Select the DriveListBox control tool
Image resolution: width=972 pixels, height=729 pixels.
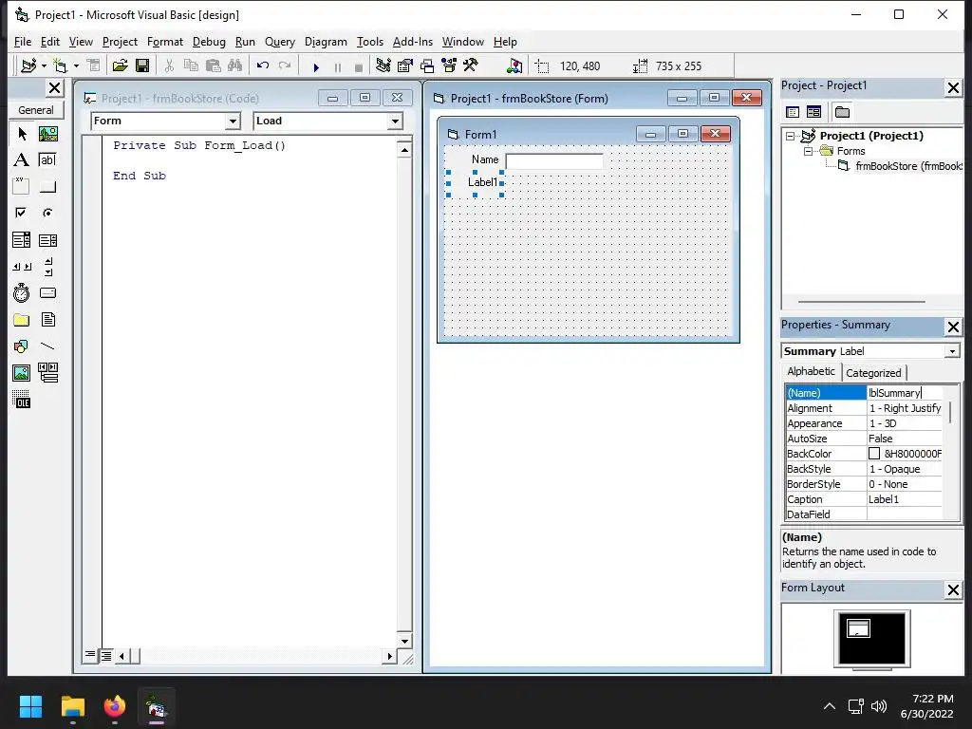click(47, 292)
